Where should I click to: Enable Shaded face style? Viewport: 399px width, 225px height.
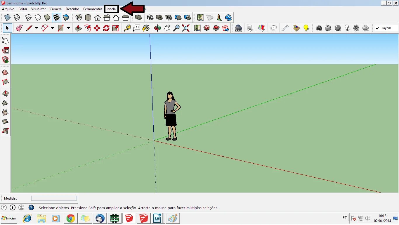tap(47, 18)
